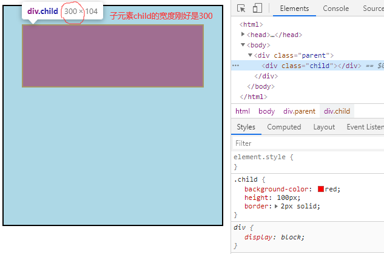Switch to the Layout tab

[324, 127]
